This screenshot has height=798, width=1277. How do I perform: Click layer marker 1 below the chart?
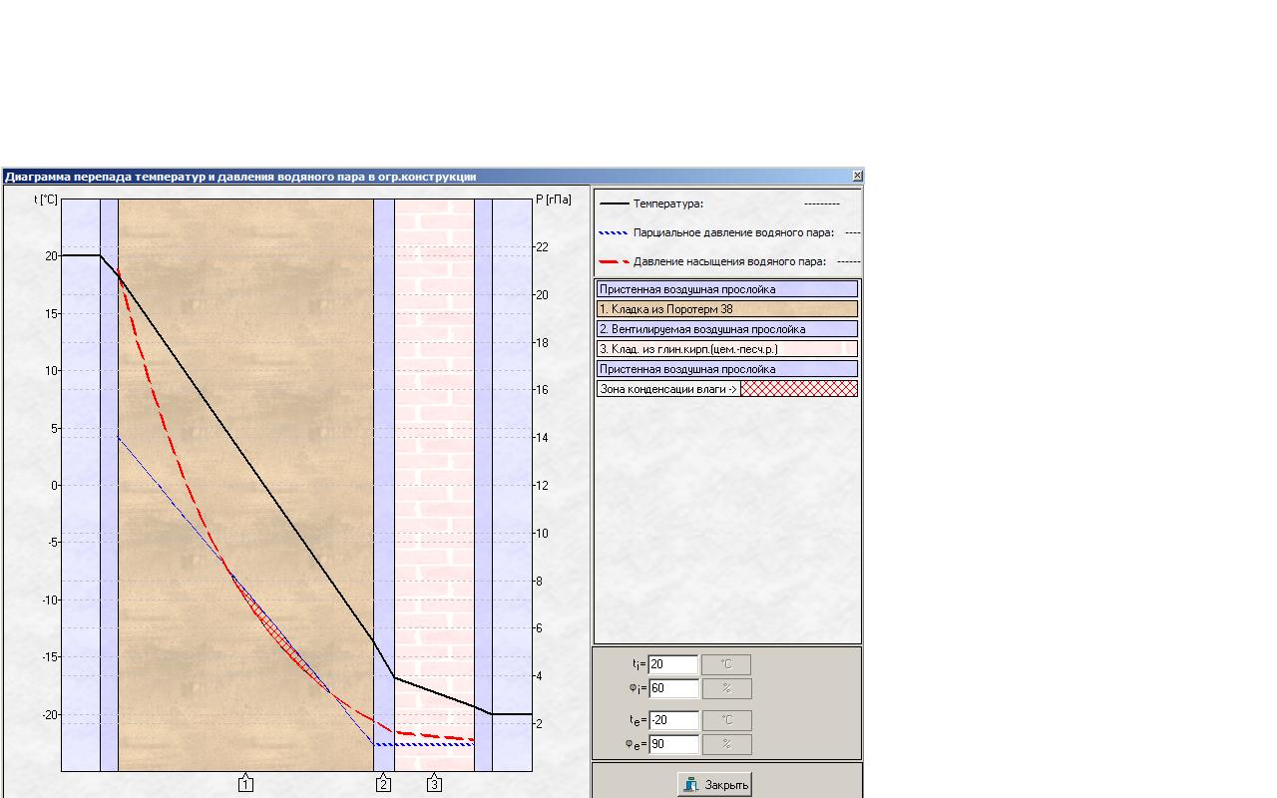click(245, 784)
